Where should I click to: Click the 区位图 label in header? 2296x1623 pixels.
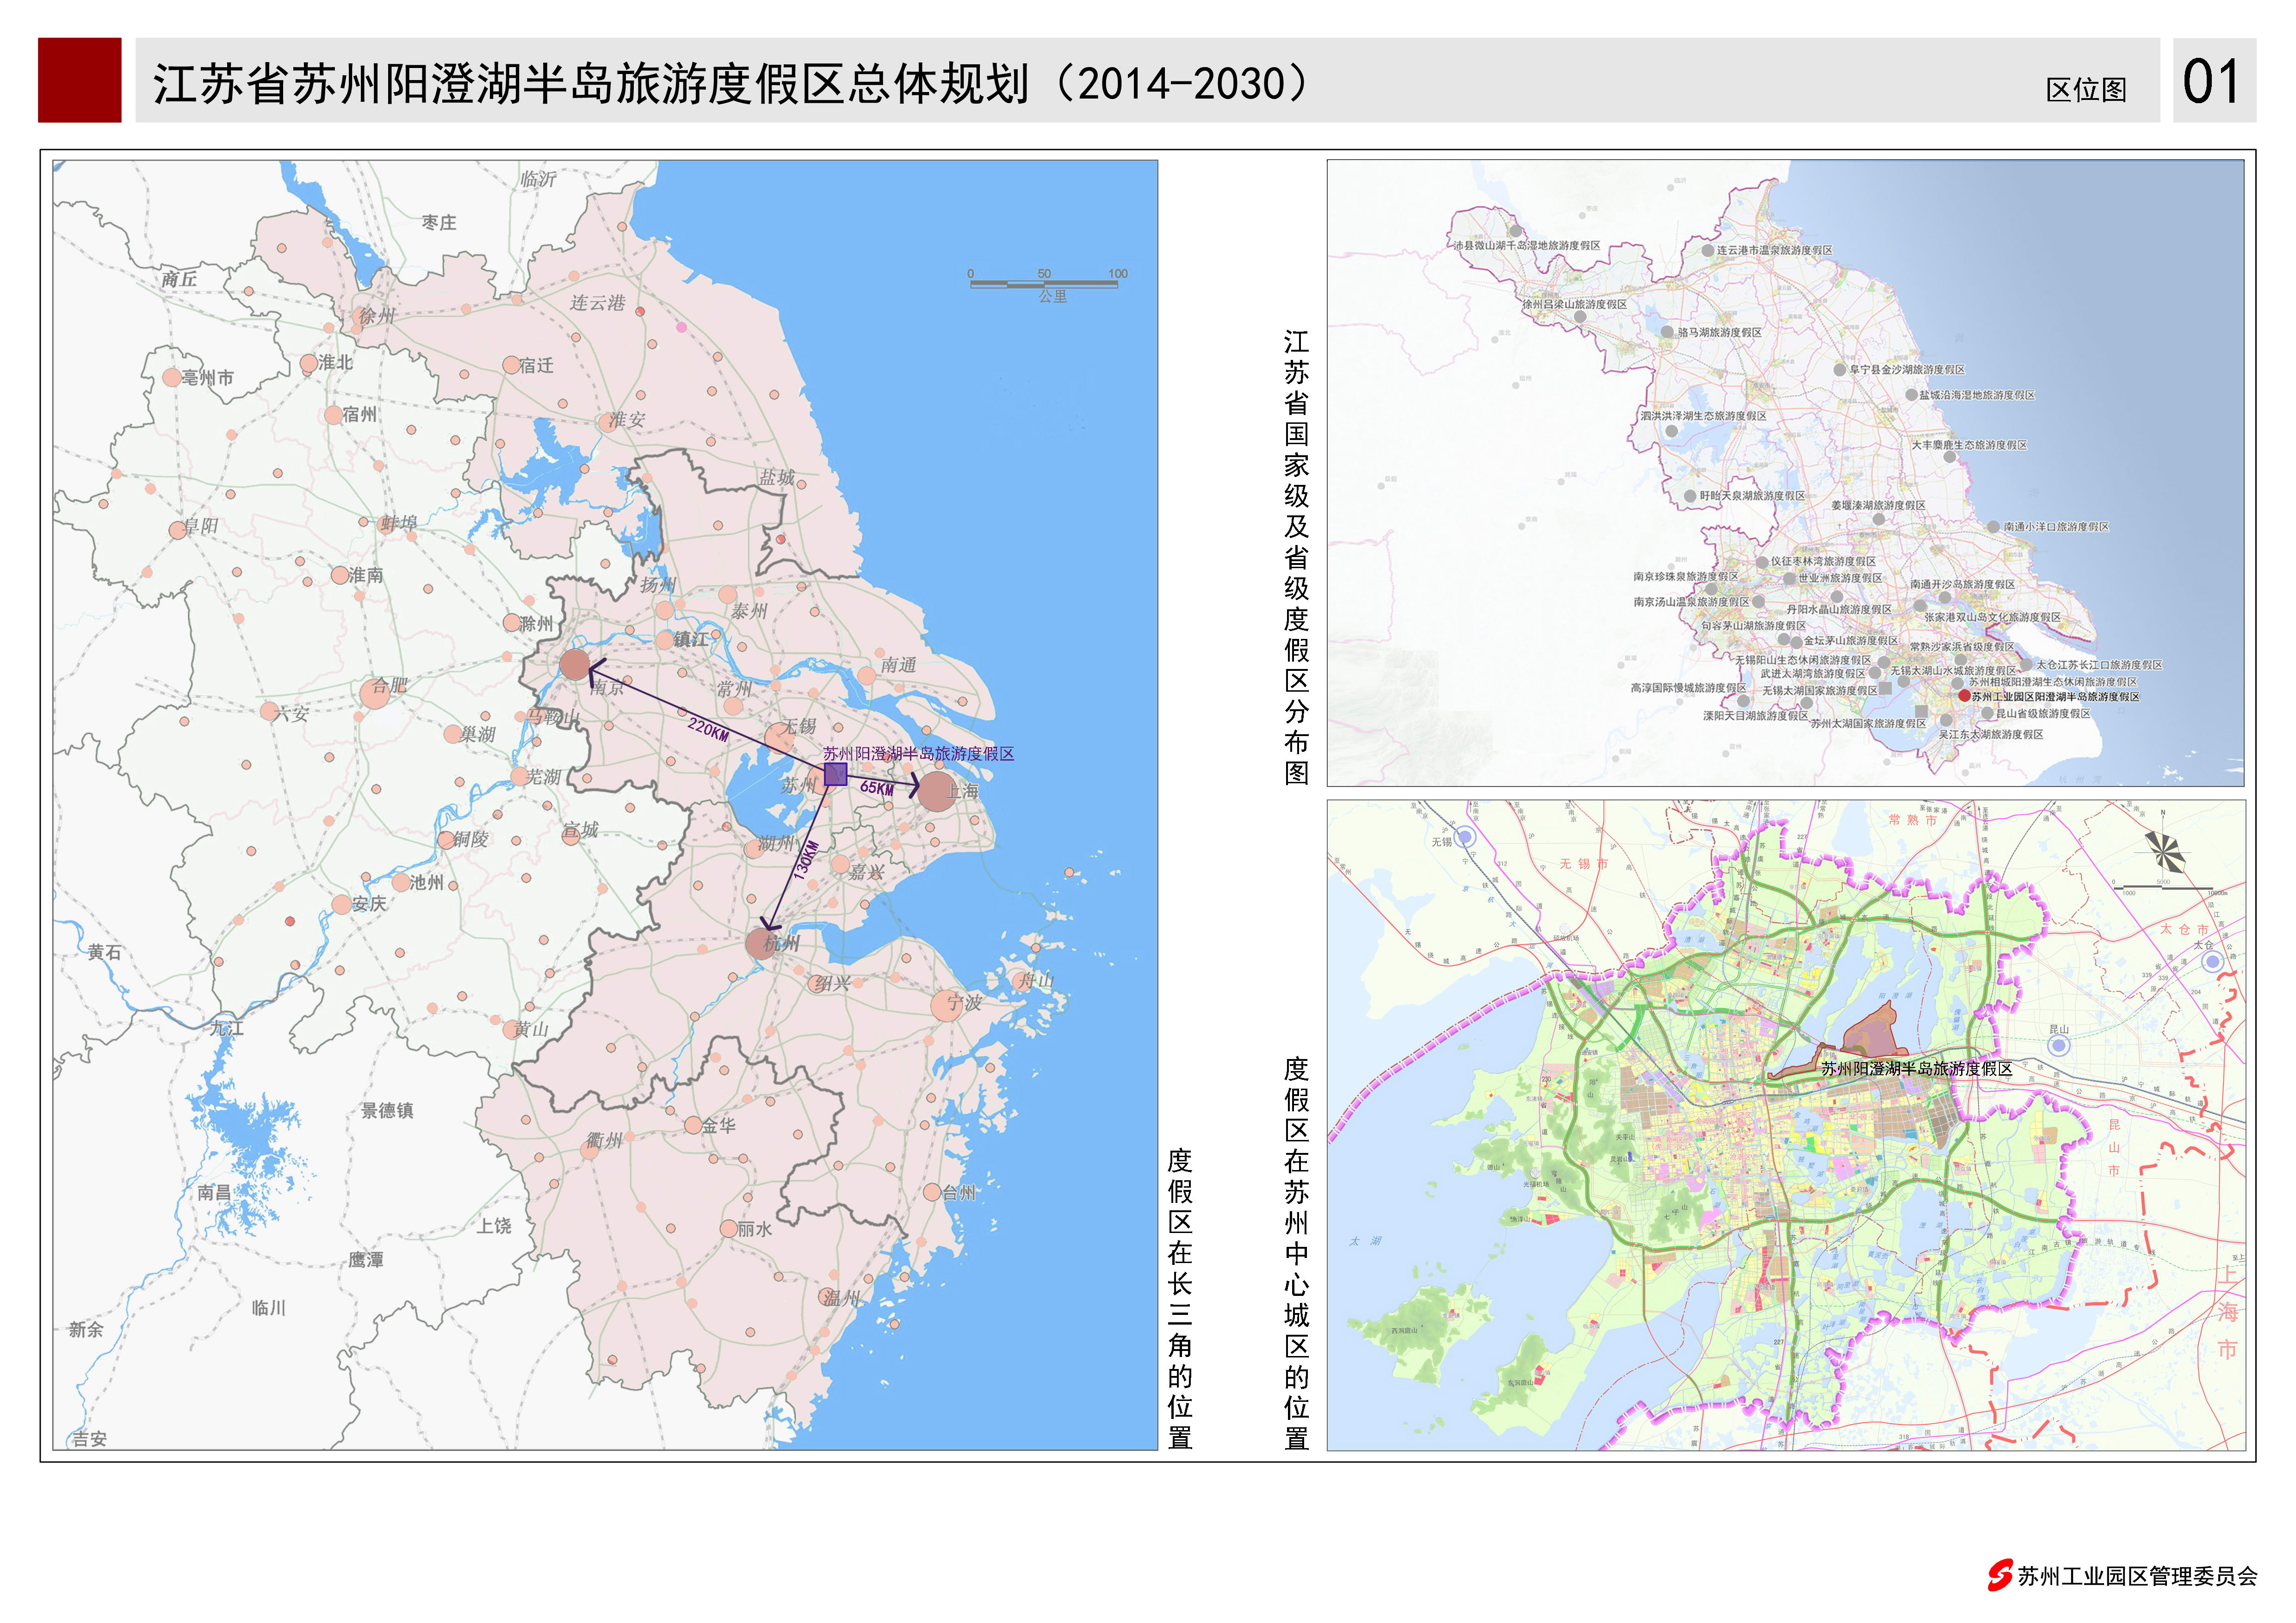coord(2086,90)
